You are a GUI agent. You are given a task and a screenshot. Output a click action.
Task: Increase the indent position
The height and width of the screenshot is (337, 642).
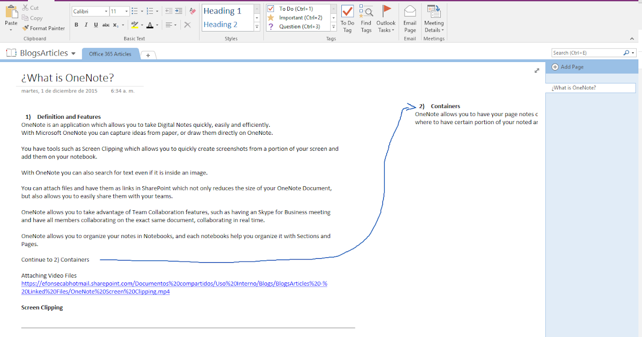tap(178, 11)
